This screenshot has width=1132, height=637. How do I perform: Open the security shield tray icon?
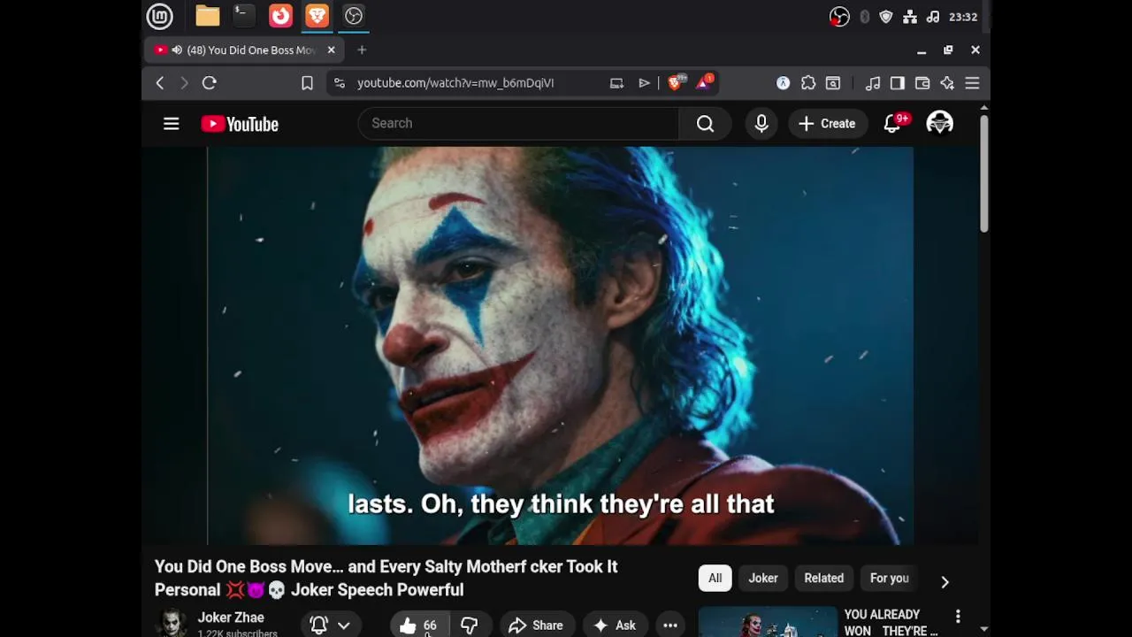pyautogui.click(x=886, y=17)
